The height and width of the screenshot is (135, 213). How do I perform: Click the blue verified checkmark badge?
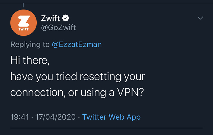66,18
